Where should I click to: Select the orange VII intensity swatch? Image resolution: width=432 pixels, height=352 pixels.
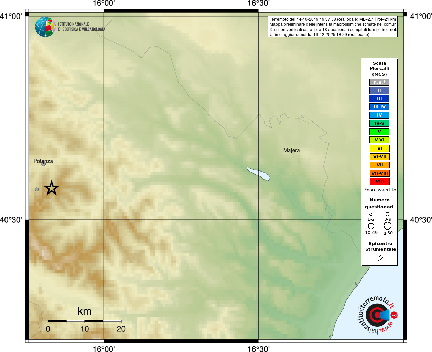[379, 165]
